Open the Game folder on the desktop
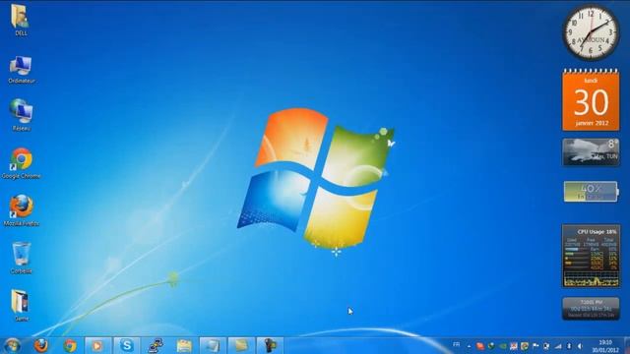 tap(21, 305)
